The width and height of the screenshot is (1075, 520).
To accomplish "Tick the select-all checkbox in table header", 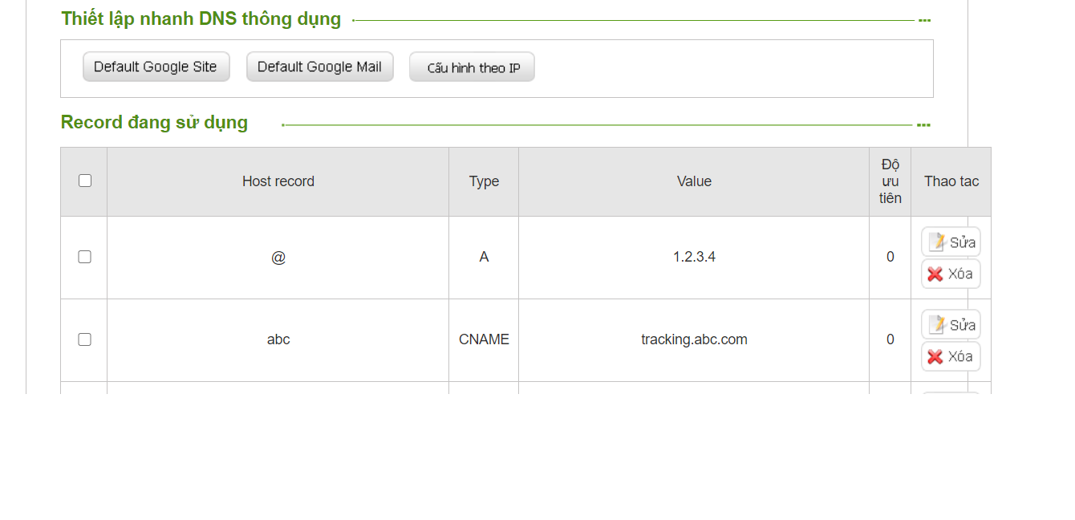I will [x=85, y=181].
